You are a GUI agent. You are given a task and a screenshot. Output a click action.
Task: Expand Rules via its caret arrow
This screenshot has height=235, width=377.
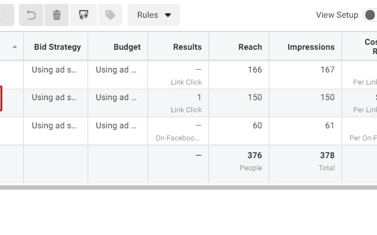point(168,15)
